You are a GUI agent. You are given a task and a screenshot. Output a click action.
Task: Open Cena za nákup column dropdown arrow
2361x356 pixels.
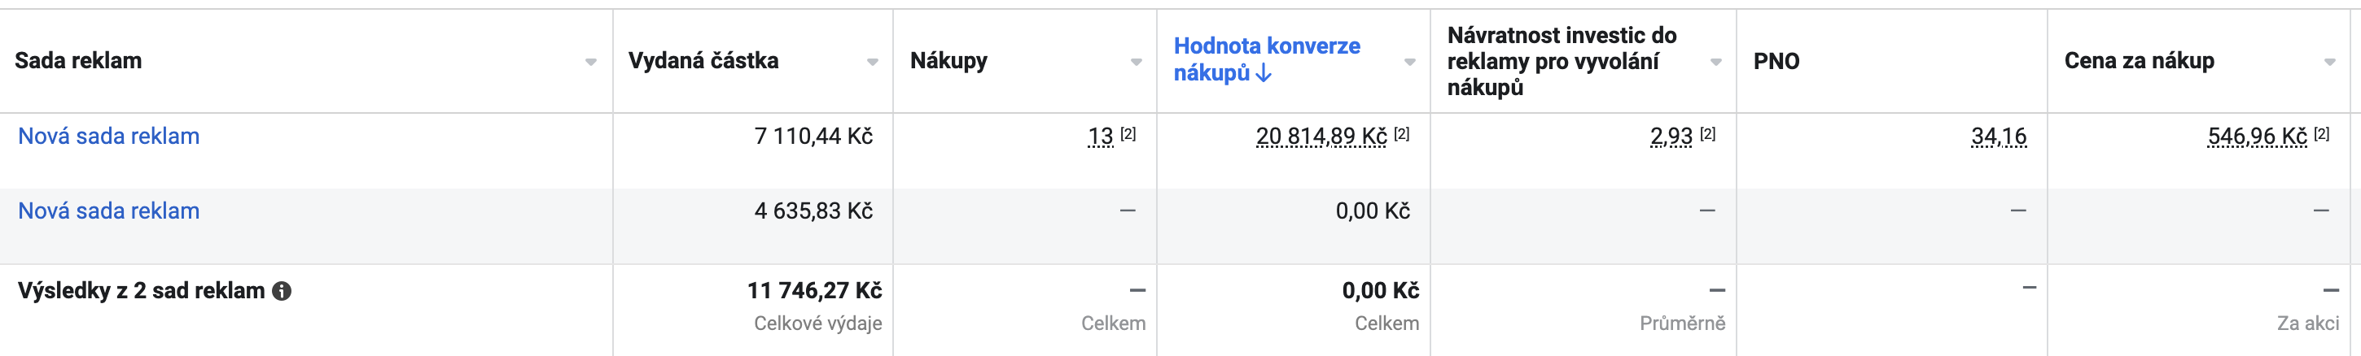(2331, 63)
